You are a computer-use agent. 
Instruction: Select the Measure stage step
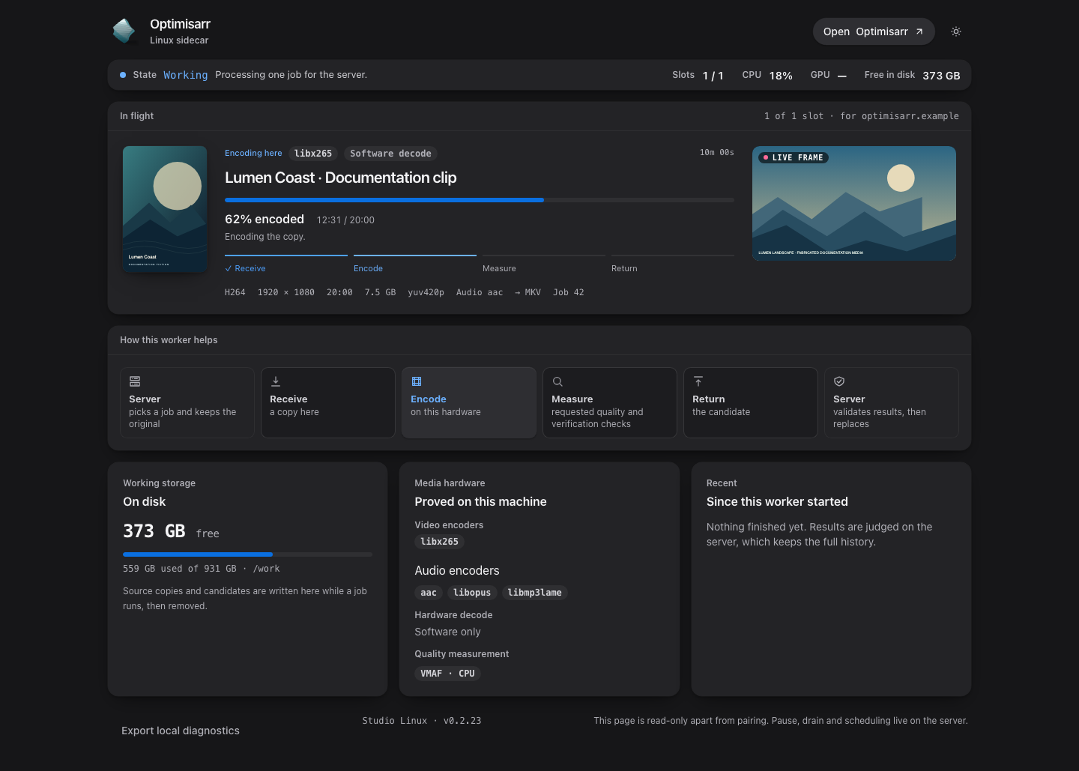pyautogui.click(x=544, y=264)
